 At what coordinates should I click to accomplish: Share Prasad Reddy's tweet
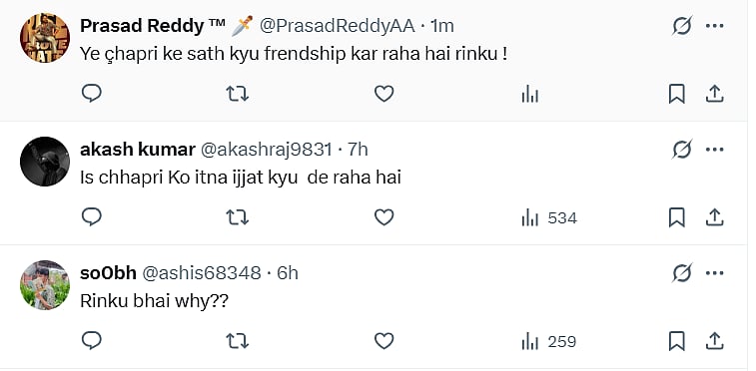[714, 94]
